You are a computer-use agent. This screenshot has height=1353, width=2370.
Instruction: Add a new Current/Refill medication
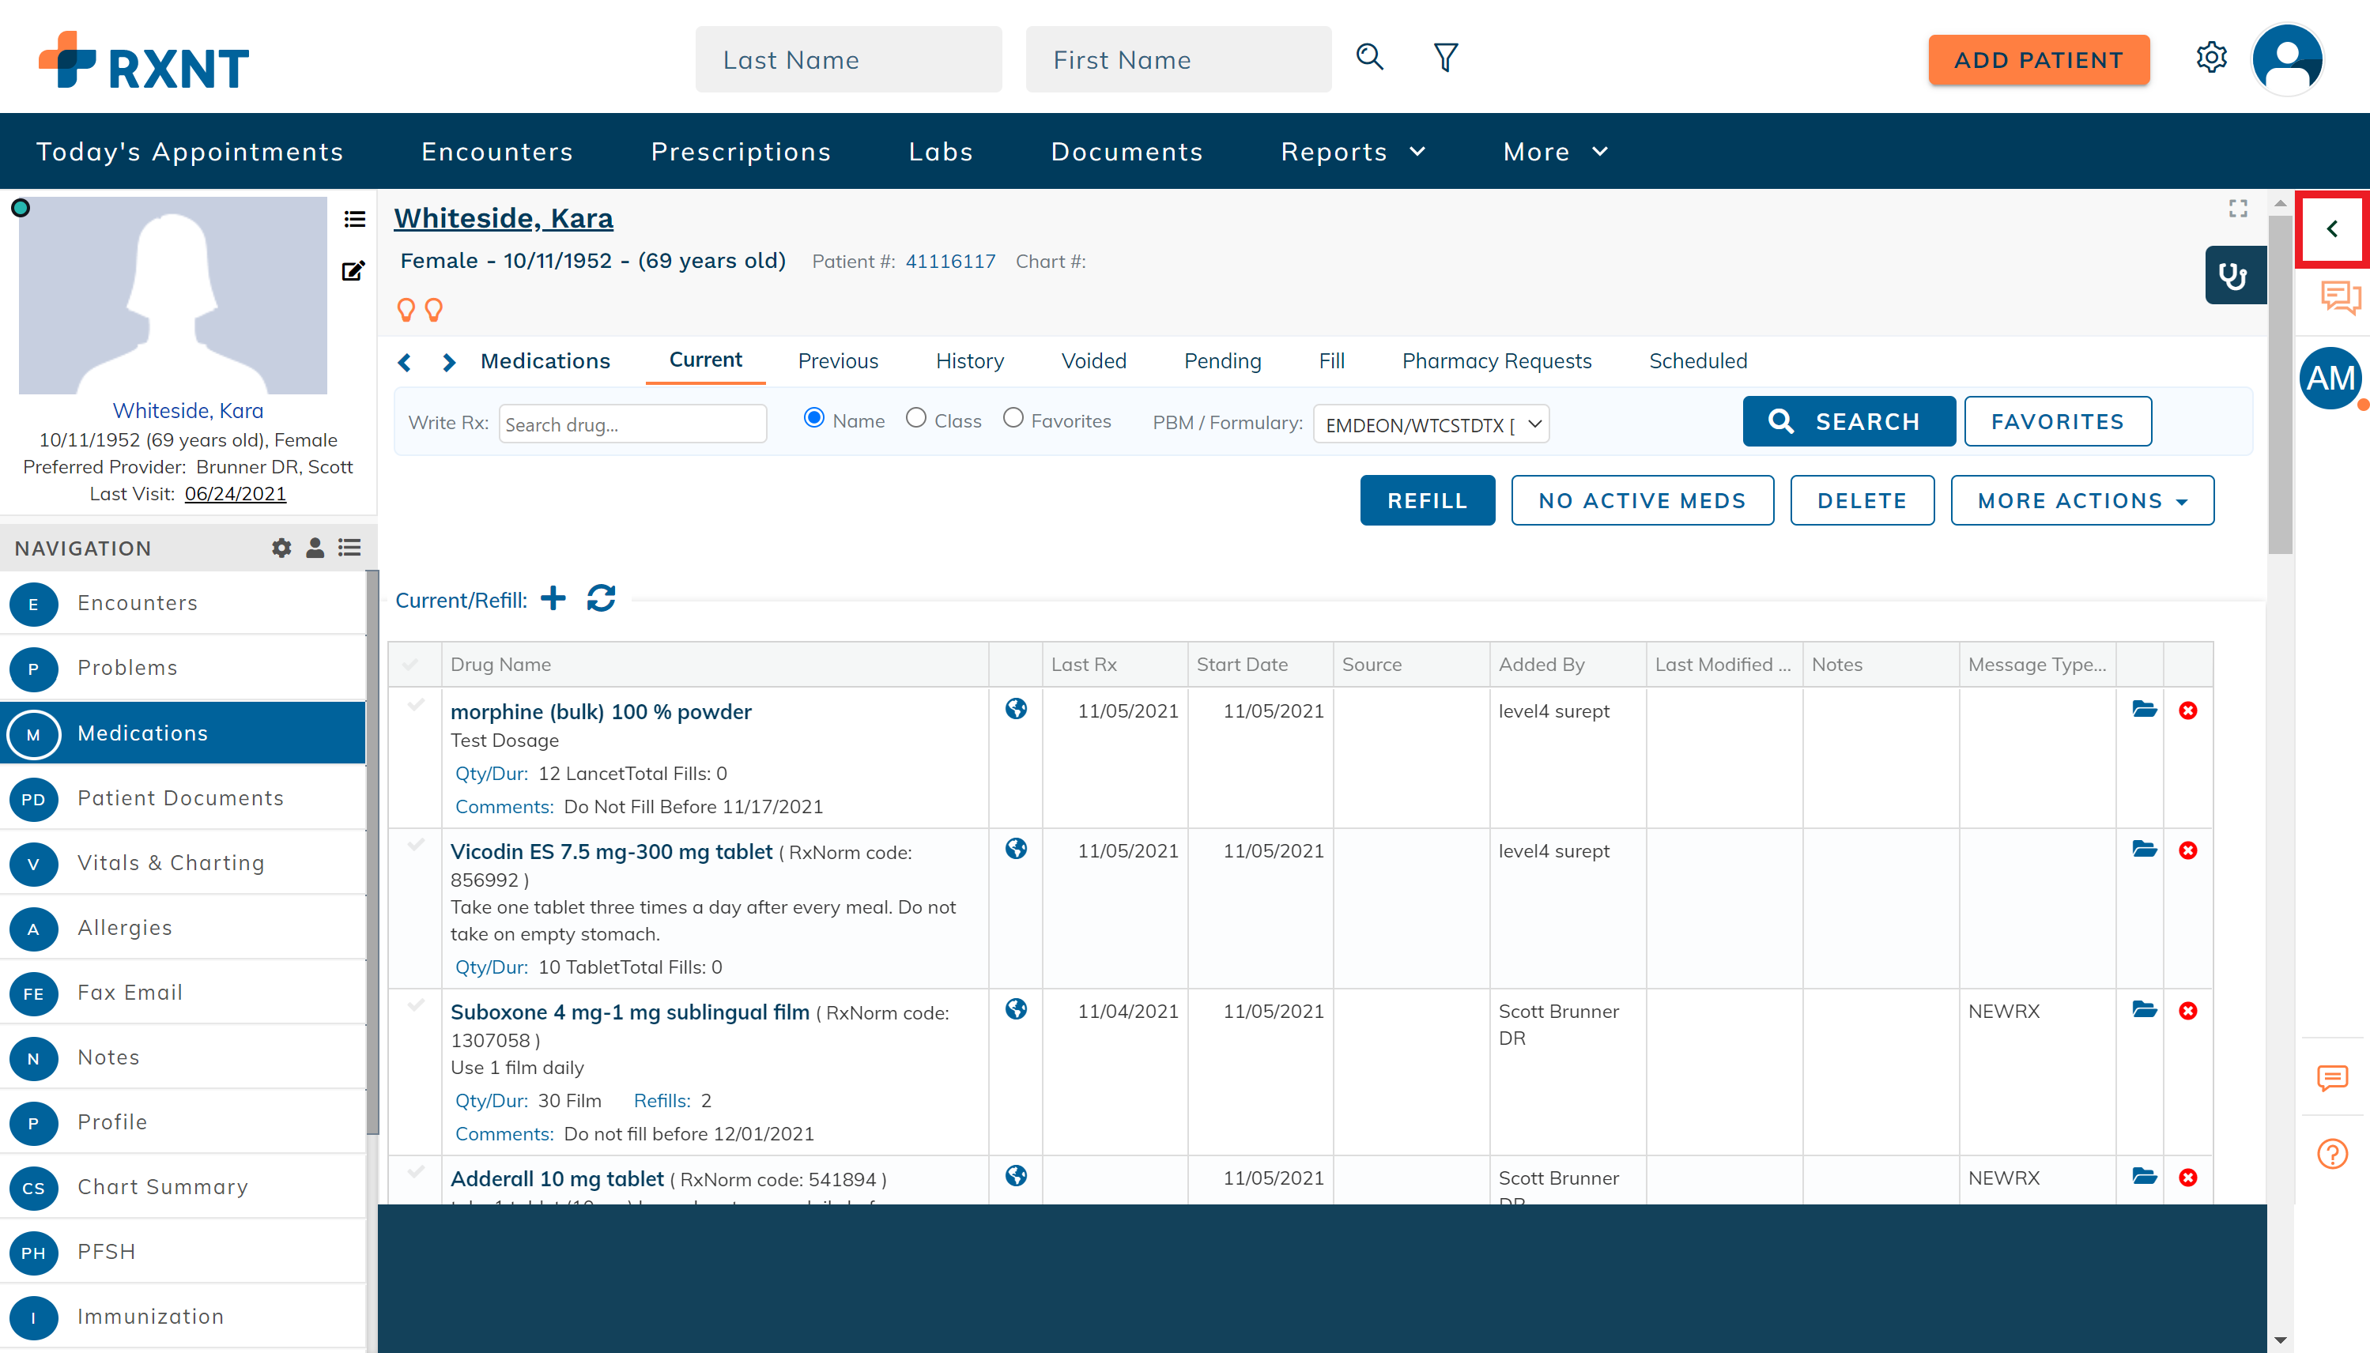[x=553, y=598]
